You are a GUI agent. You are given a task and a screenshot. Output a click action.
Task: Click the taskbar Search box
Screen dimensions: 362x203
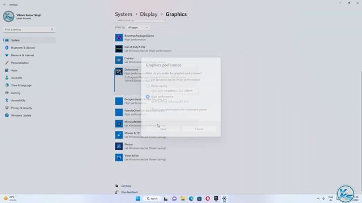coord(152,198)
